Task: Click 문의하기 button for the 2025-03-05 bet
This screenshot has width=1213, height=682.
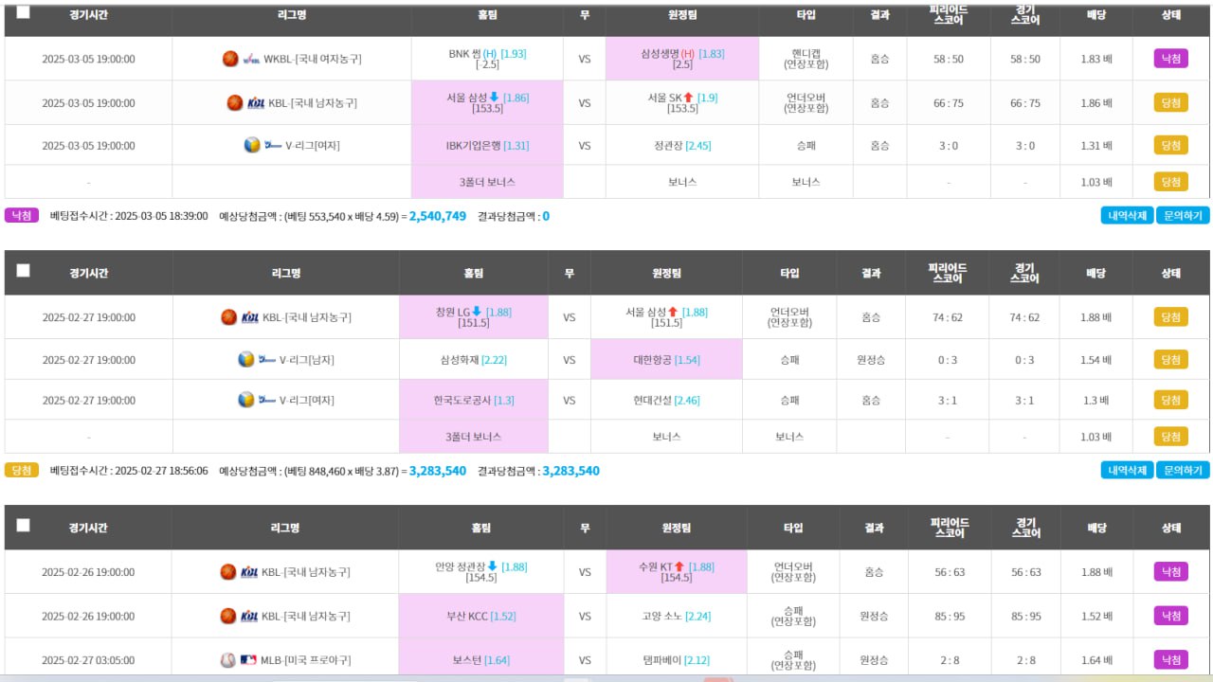Action: point(1183,216)
